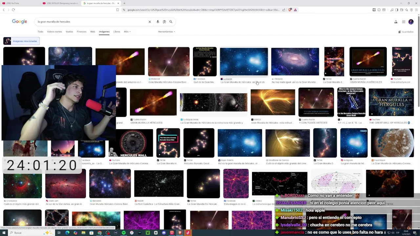Screen dimensions: 420x236
Task: Open Brave Rewards triangle icon
Action: pos(295,10)
